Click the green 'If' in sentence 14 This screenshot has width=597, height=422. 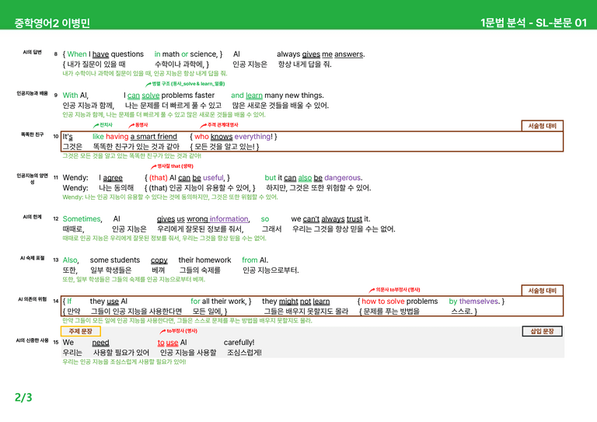tap(69, 301)
